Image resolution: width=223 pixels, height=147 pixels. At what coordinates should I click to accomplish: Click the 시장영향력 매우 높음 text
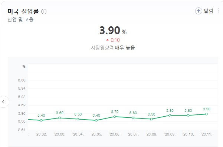point(113,48)
